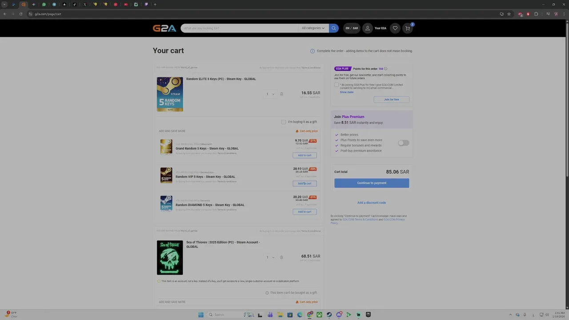Switch to the WhatsApp browser tab

click(x=44, y=4)
